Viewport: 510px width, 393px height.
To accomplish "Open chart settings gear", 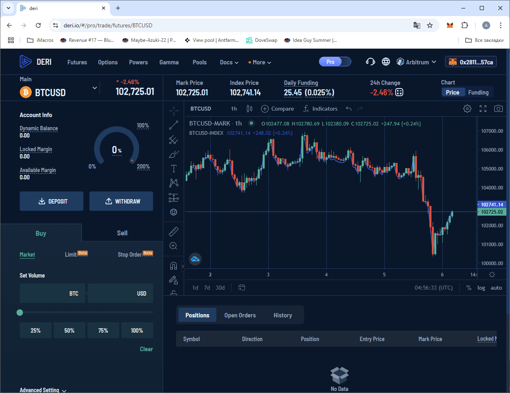I will pos(467,109).
